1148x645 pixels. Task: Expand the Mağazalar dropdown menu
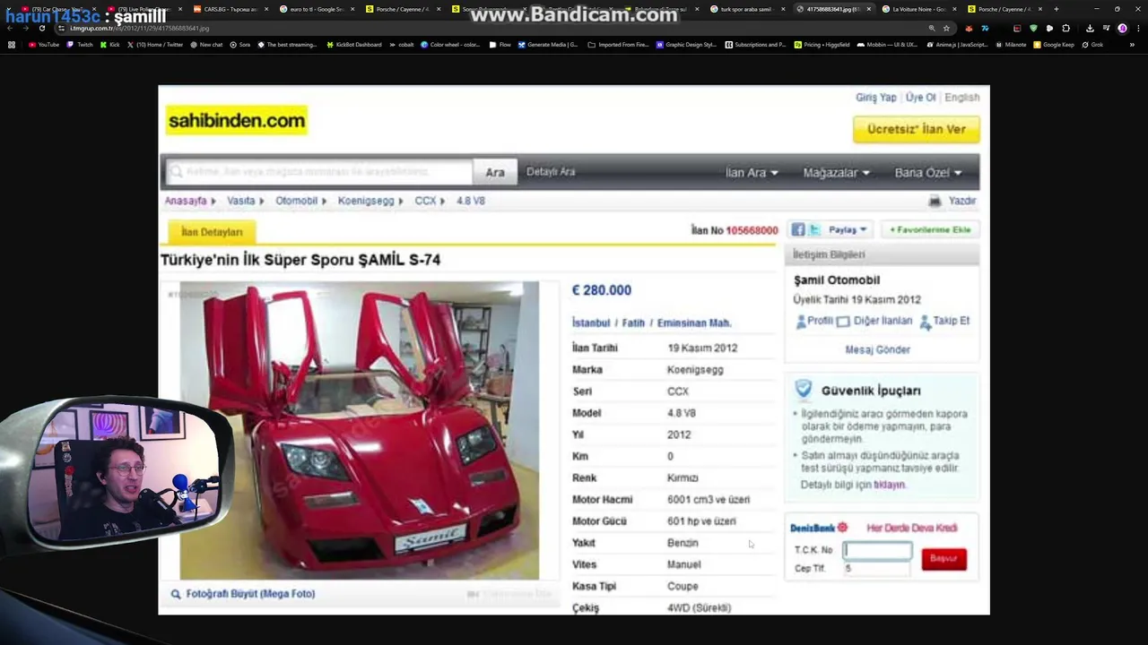(x=836, y=173)
